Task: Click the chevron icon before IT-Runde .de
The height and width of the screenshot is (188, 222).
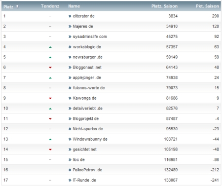Action: coord(70,180)
